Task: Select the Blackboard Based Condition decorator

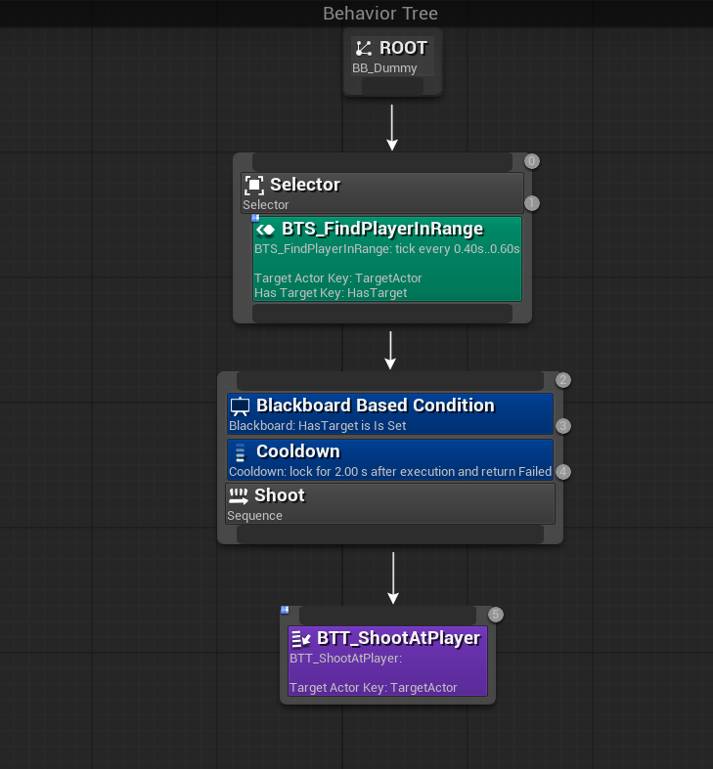Action: tap(390, 414)
